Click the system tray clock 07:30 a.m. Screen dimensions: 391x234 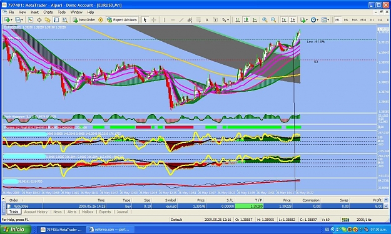click(378, 230)
